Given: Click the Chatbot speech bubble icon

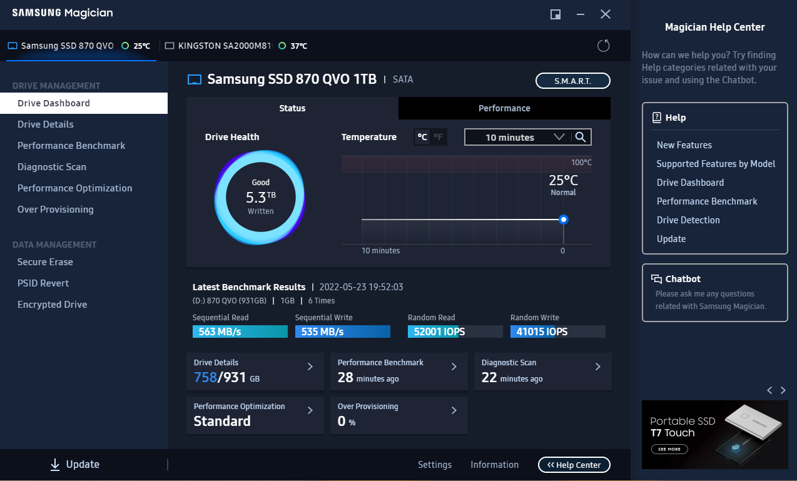Looking at the screenshot, I should click(x=656, y=279).
